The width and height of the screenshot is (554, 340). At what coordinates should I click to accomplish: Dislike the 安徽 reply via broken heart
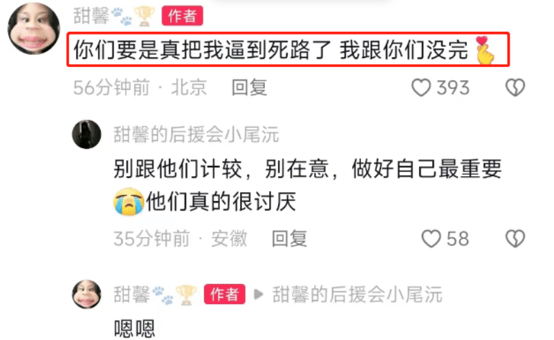pos(515,238)
